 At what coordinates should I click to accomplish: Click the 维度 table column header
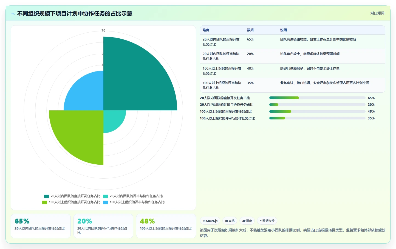pyautogui.click(x=206, y=30)
